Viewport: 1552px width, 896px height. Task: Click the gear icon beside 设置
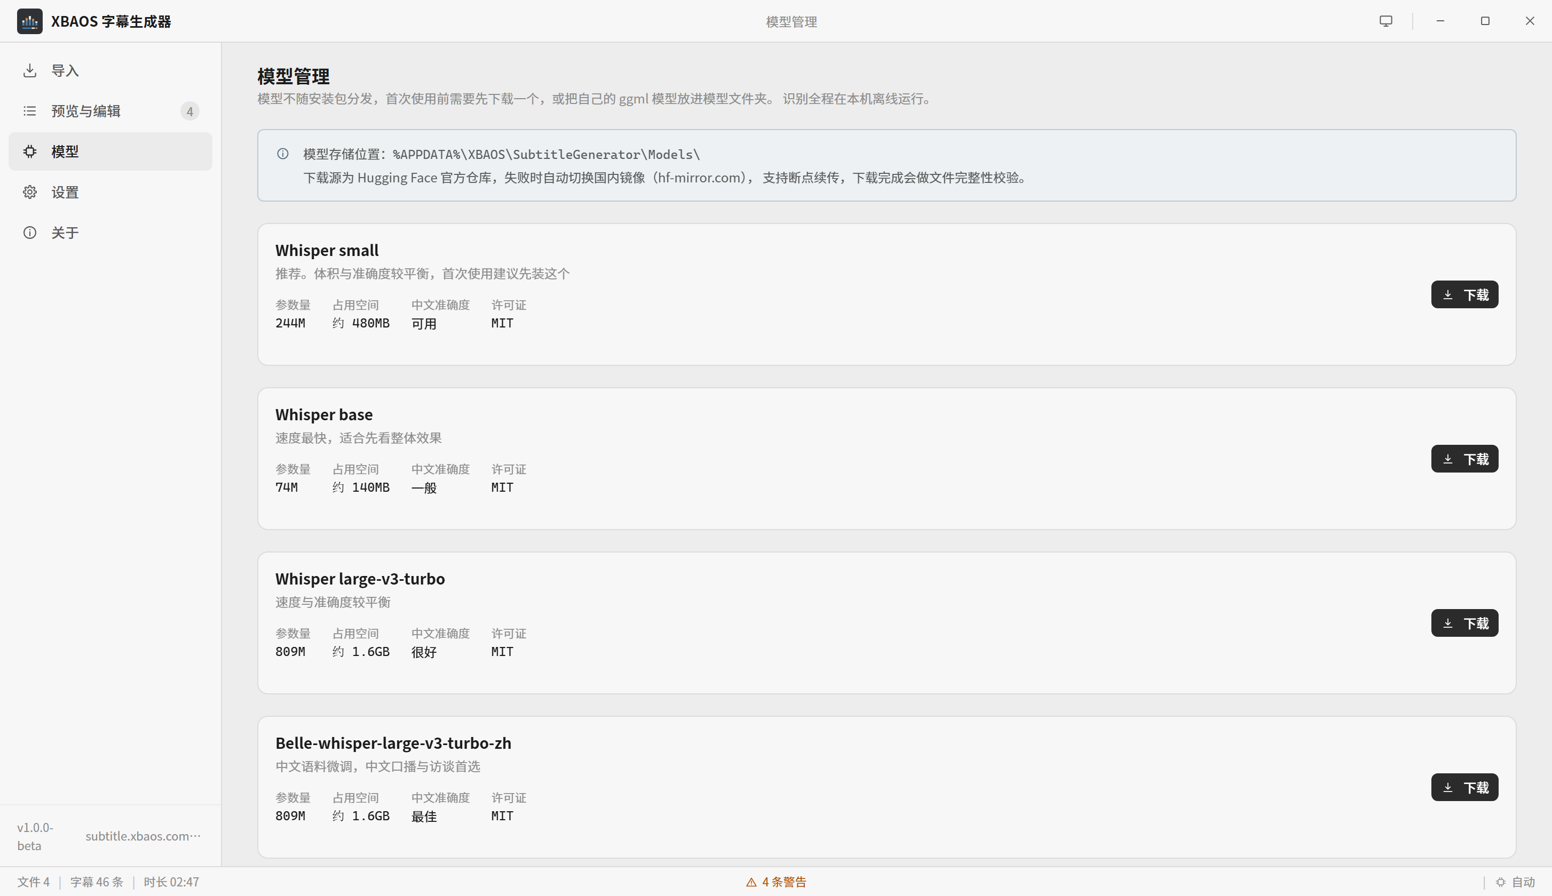point(29,192)
